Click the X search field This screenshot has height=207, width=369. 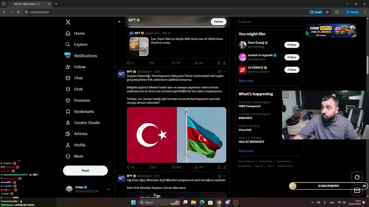pyautogui.click(x=269, y=22)
